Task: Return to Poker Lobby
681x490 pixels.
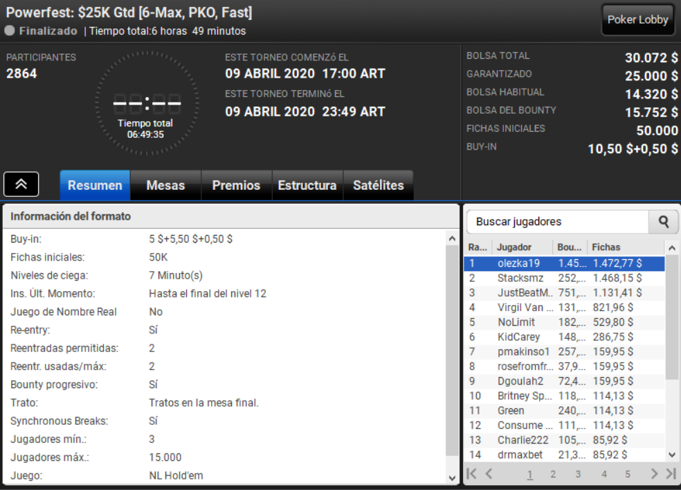Action: coord(637,19)
